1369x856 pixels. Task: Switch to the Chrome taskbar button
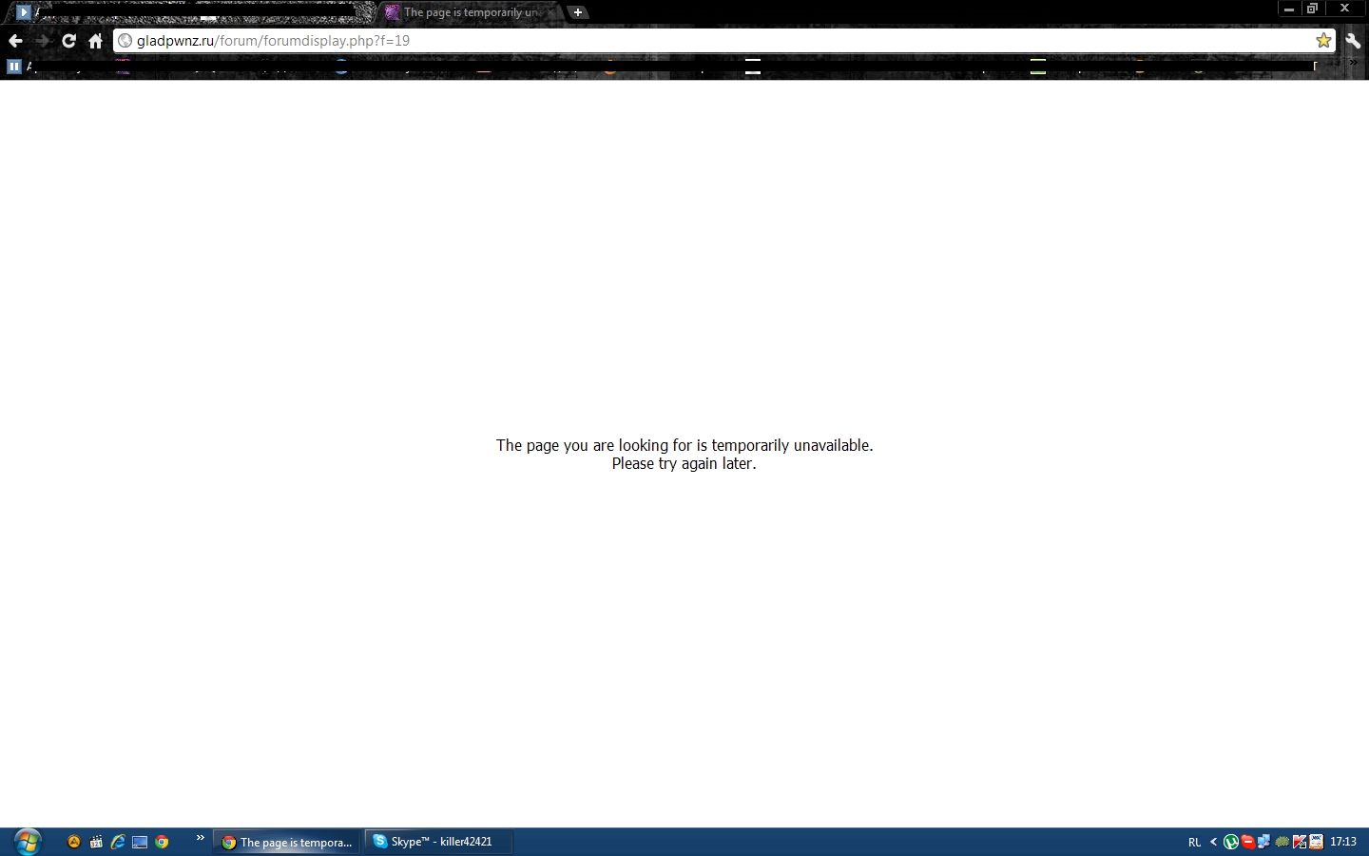coord(287,842)
